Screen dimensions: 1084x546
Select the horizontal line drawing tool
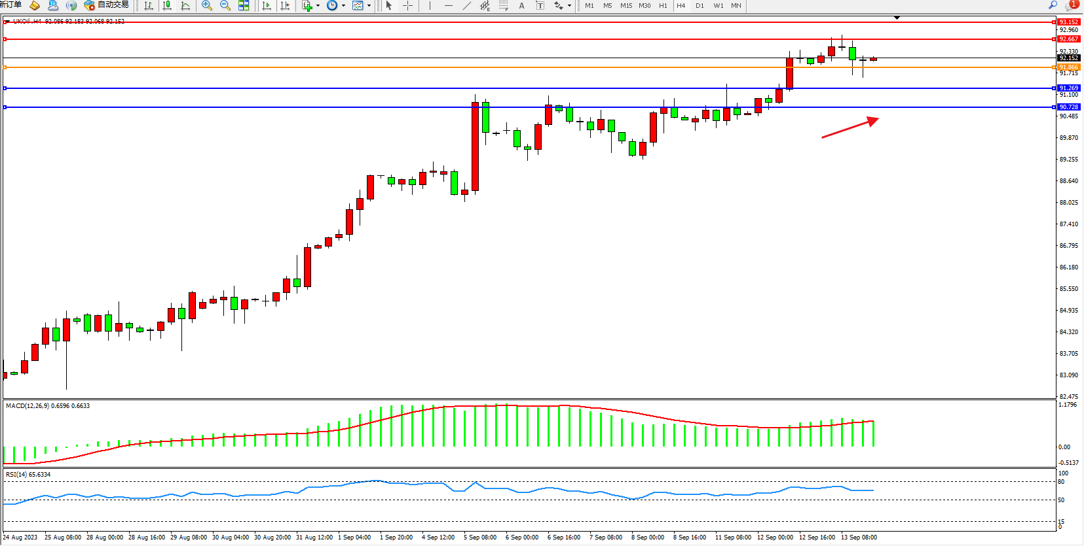(x=448, y=6)
